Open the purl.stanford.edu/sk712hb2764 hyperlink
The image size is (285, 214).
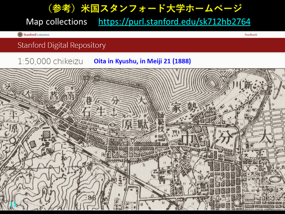pos(174,22)
